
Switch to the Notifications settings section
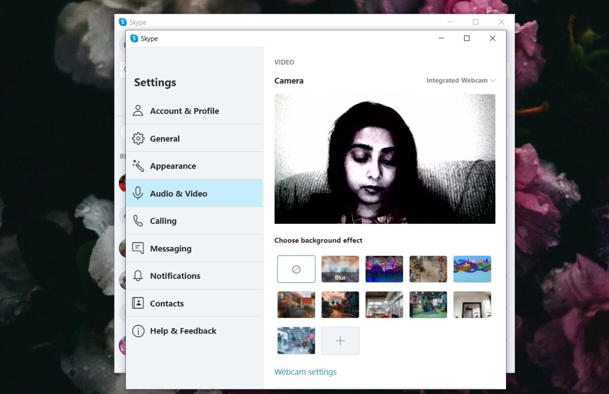pos(175,276)
